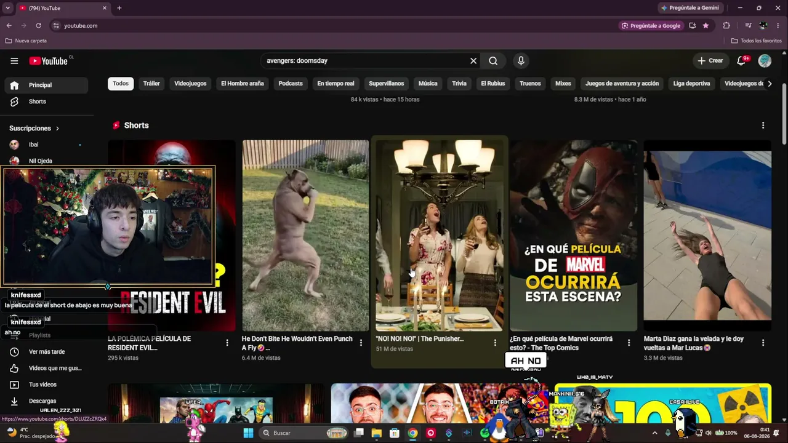788x443 pixels.
Task: Start voice search with the microphone
Action: coord(521,61)
